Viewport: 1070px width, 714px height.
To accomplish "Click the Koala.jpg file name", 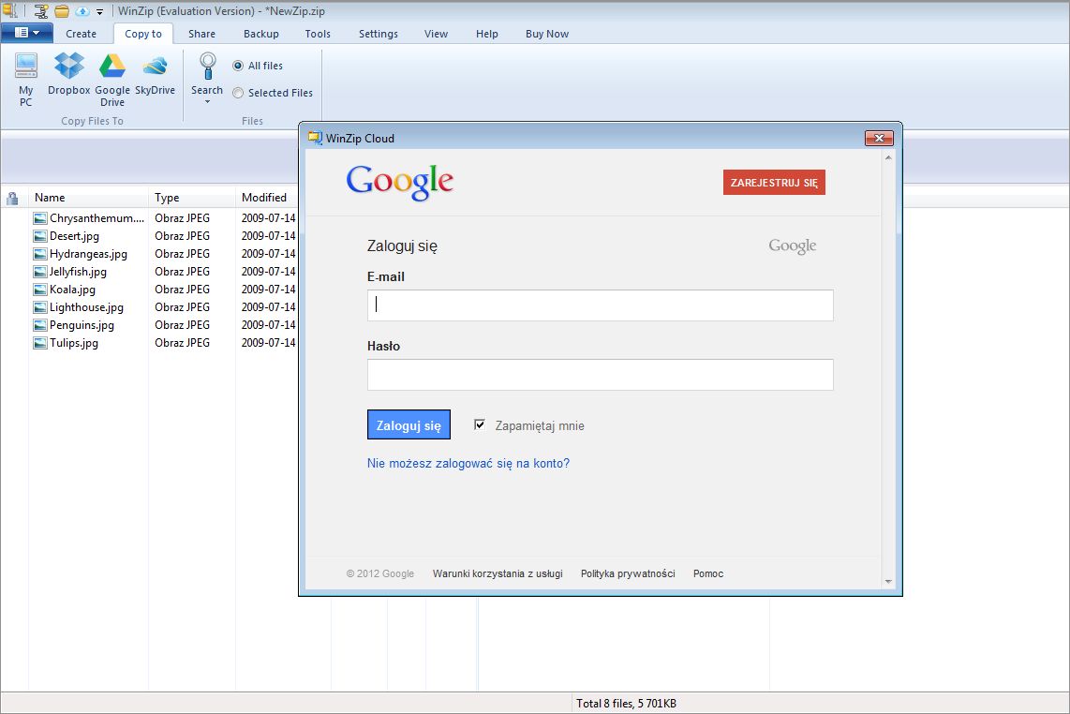I will [72, 290].
